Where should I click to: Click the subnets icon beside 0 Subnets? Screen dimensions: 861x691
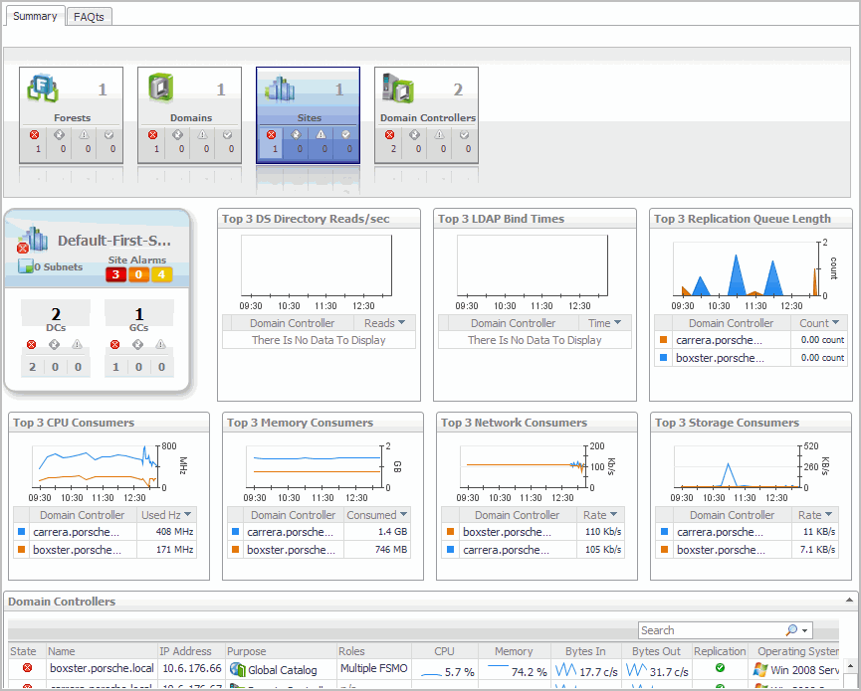coord(26,266)
